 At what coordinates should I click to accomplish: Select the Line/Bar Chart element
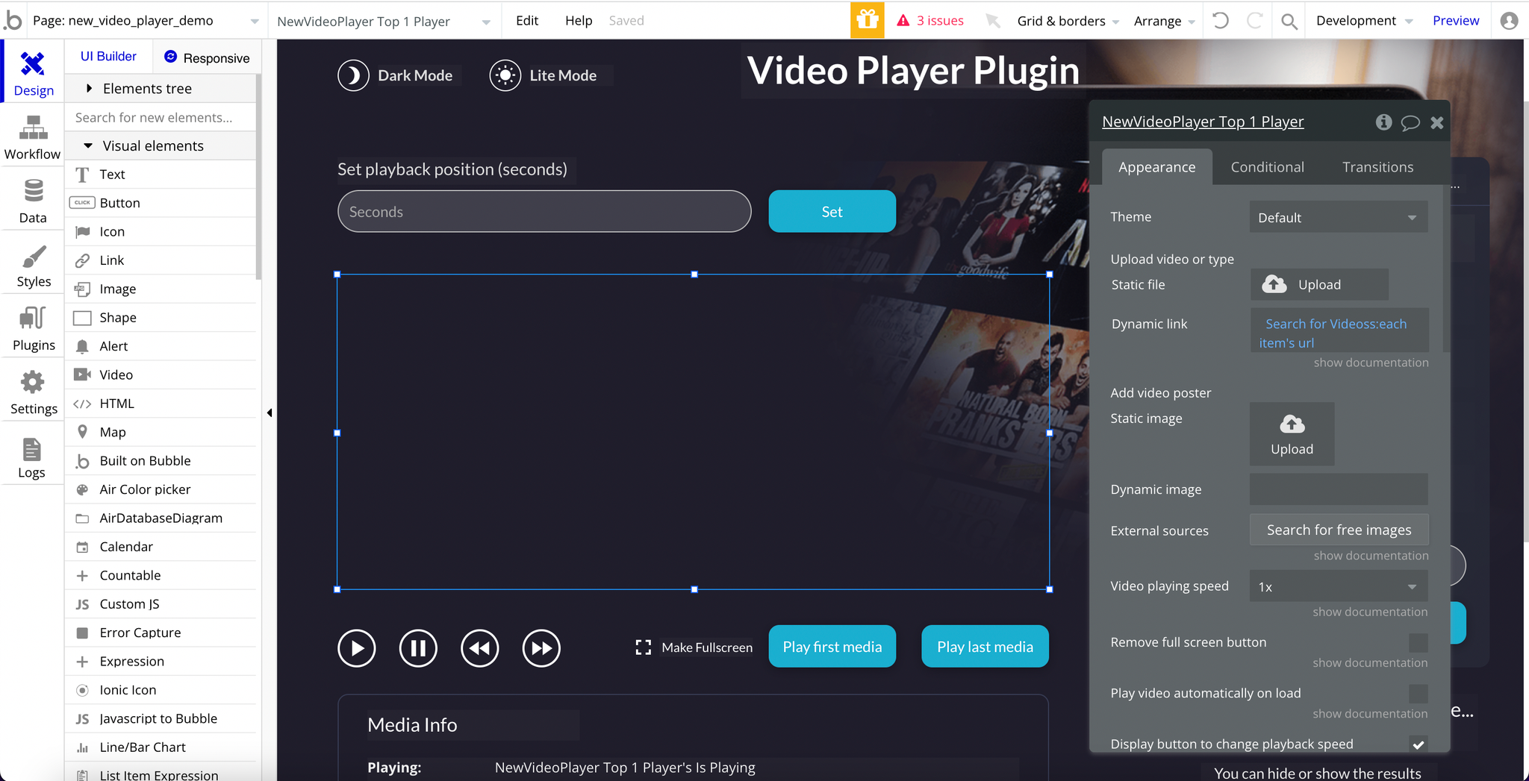pos(160,747)
